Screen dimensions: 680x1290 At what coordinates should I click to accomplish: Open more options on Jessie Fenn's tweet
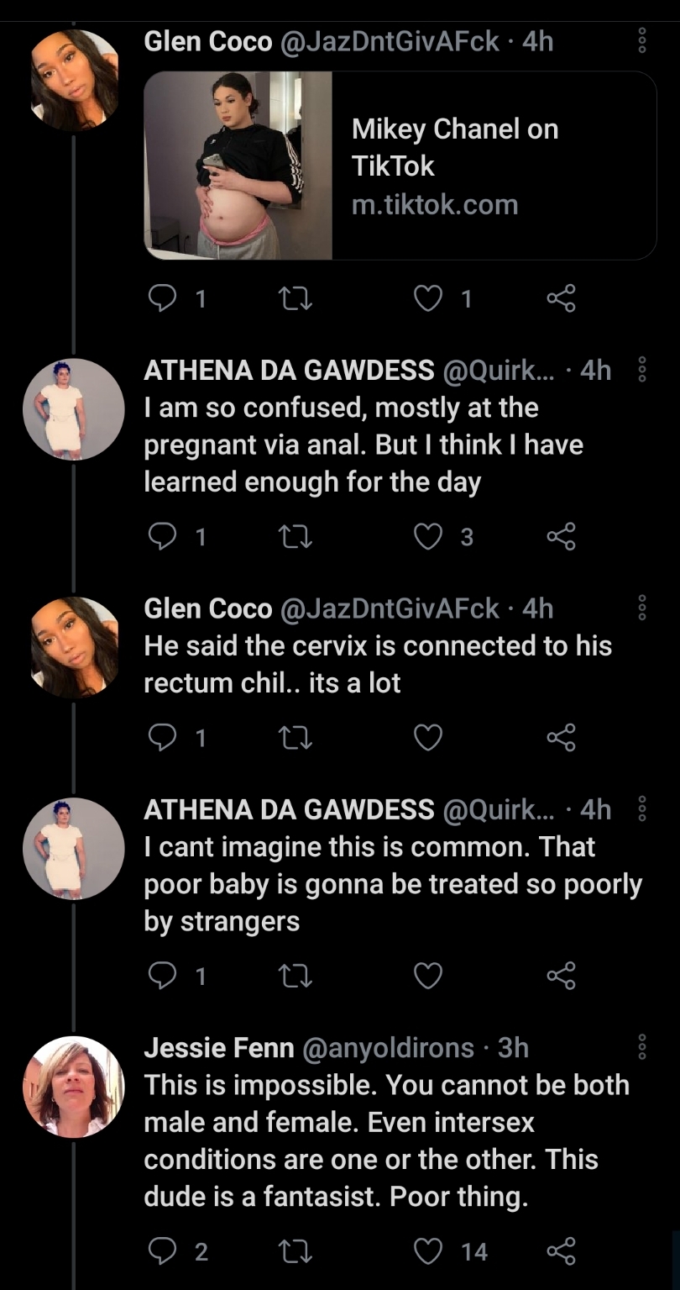(x=642, y=1047)
